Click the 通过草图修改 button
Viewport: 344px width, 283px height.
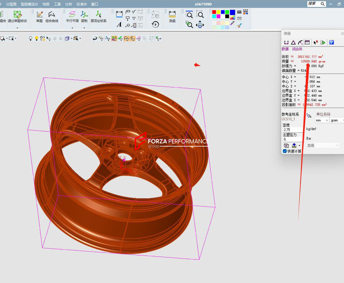pyautogui.click(x=18, y=17)
